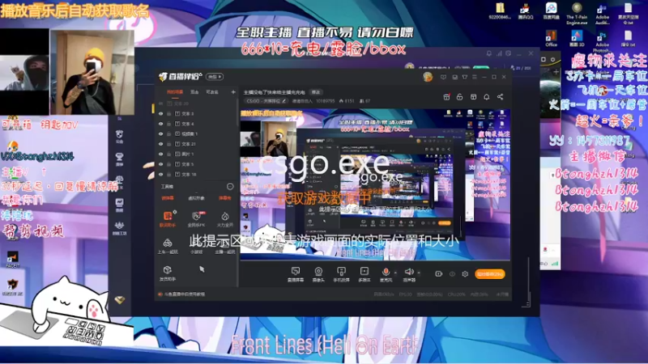Select the 文本 21 source row

click(x=197, y=144)
